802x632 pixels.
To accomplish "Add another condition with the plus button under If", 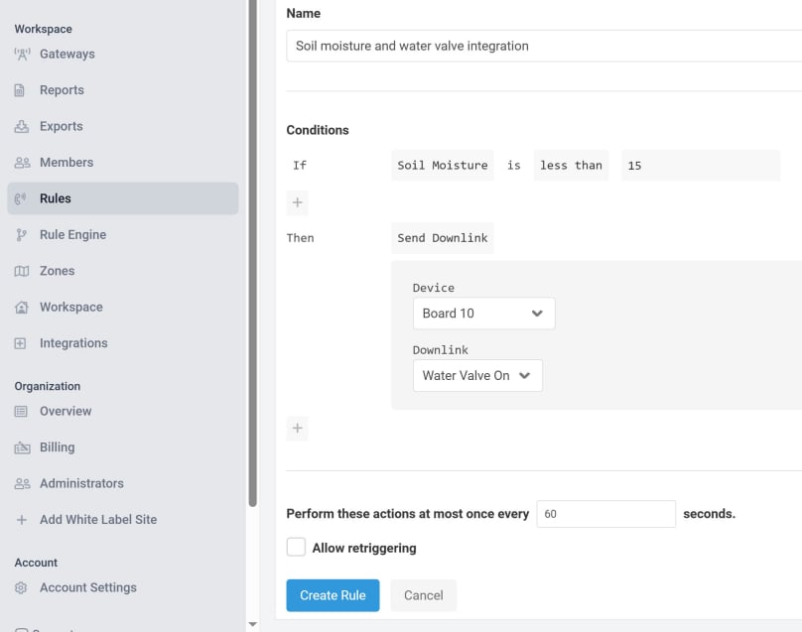I will point(297,202).
